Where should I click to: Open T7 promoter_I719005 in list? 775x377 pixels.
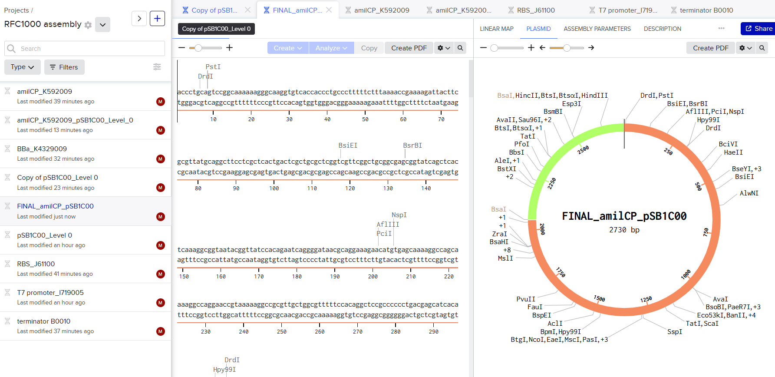[x=86, y=297]
